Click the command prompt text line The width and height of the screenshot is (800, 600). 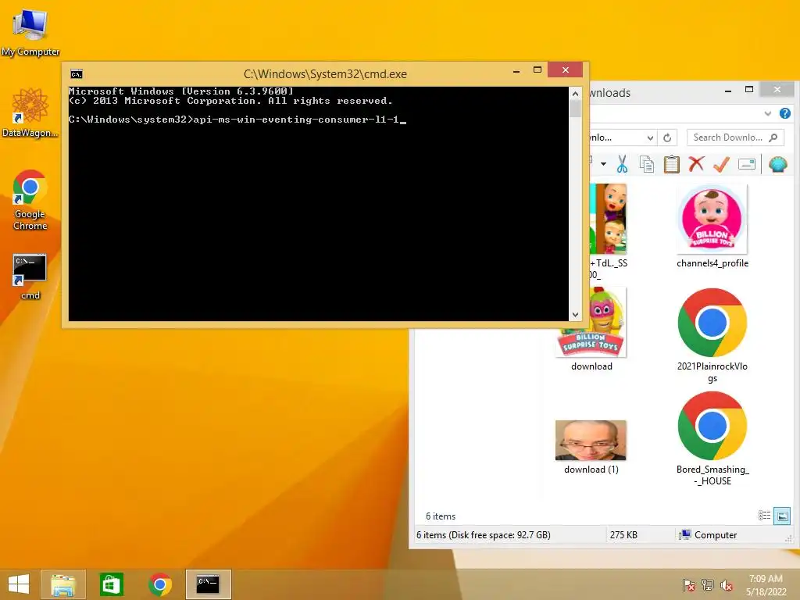[x=237, y=120]
